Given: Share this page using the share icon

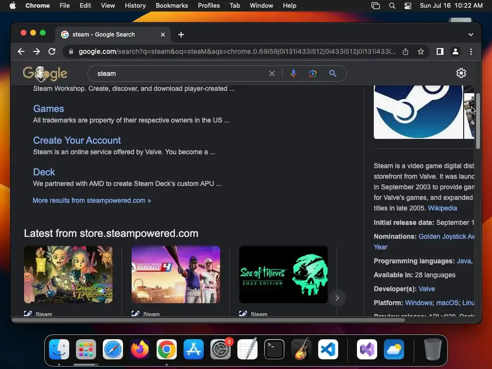Looking at the screenshot, I should (406, 51).
